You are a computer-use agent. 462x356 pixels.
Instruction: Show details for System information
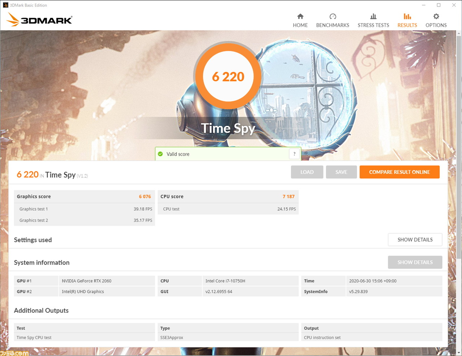[415, 262]
